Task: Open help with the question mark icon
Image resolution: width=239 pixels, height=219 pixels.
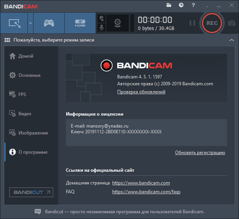Action: (x=193, y=5)
